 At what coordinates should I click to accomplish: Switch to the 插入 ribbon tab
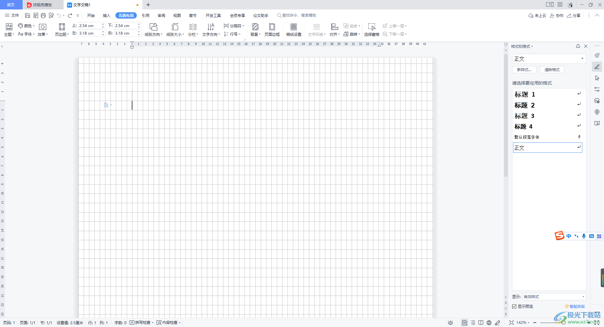pyautogui.click(x=107, y=15)
